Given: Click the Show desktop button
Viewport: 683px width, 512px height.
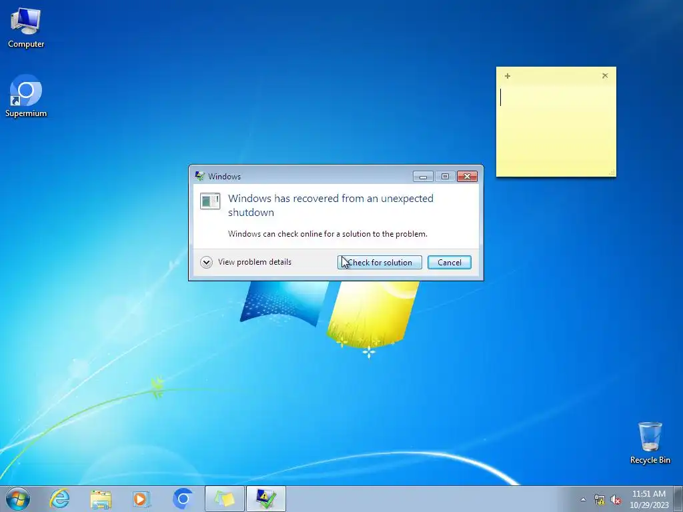Looking at the screenshot, I should 678,499.
